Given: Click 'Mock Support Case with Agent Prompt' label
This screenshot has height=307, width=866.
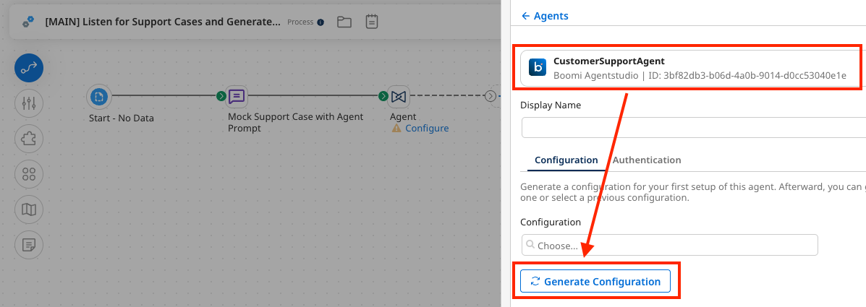Looking at the screenshot, I should pyautogui.click(x=295, y=122).
